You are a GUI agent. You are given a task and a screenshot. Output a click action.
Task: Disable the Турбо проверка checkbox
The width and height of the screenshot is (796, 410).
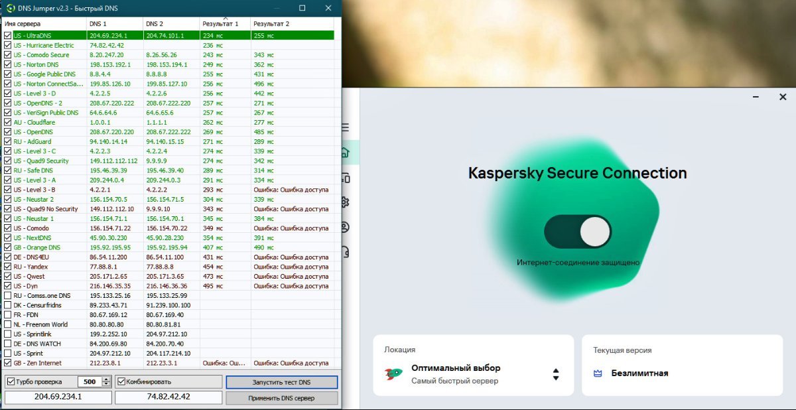(11, 382)
